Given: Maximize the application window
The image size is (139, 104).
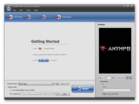Looking at the screenshot, I should click(x=128, y=6).
